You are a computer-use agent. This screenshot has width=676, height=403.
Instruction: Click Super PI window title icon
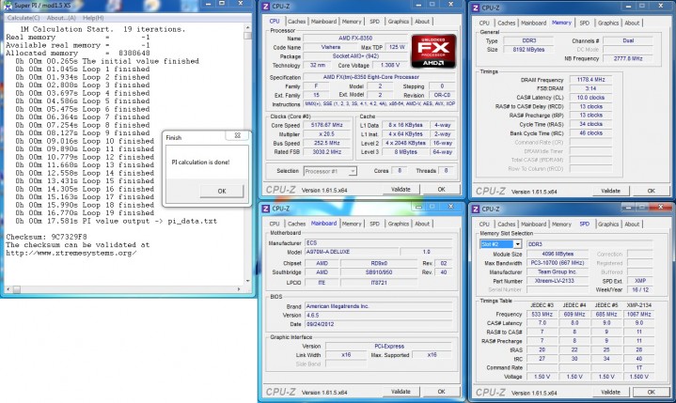[x=8, y=6]
